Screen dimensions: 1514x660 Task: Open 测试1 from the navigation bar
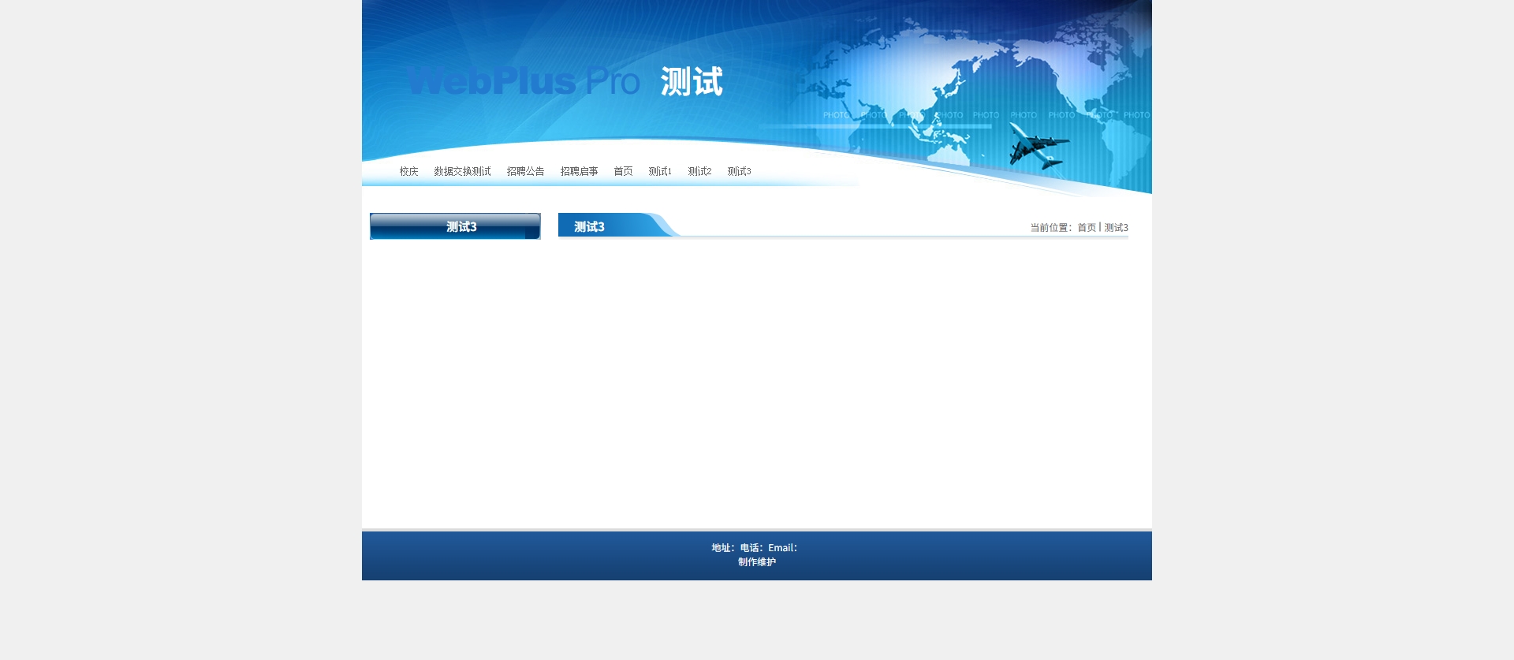(660, 171)
